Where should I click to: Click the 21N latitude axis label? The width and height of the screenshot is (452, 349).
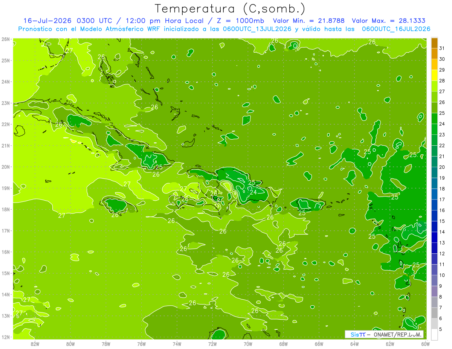[x=5, y=145]
